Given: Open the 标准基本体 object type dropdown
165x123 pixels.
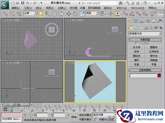Looking at the screenshot, I should pos(145,33).
